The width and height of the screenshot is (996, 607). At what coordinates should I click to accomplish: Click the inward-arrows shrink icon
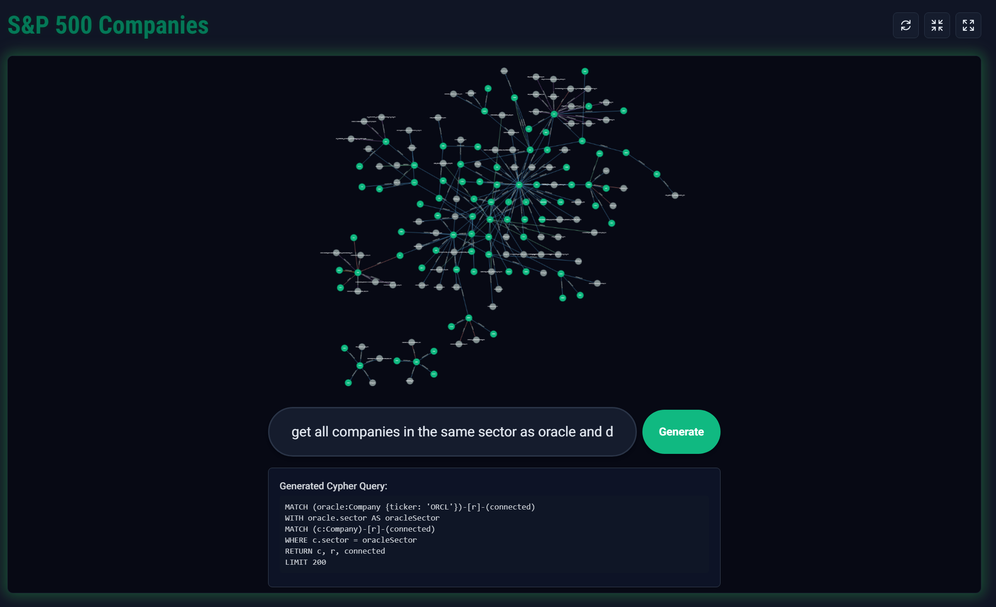[937, 25]
